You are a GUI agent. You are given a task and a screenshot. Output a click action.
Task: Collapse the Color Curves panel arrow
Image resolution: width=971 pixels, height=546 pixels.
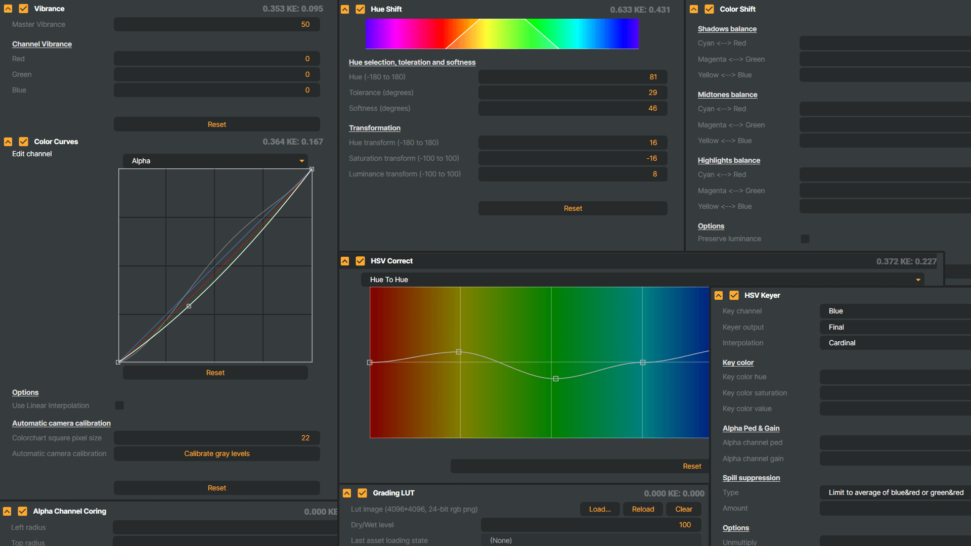pos(8,142)
